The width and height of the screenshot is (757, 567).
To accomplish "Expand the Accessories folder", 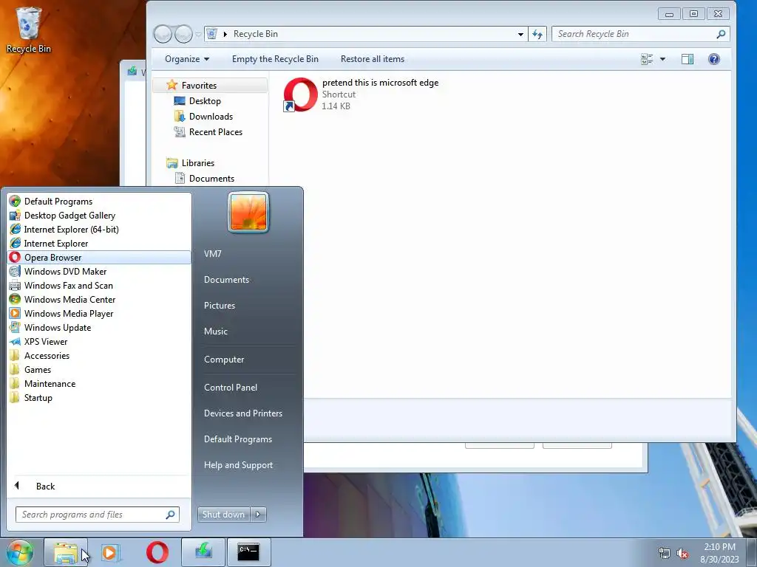I will [99, 355].
